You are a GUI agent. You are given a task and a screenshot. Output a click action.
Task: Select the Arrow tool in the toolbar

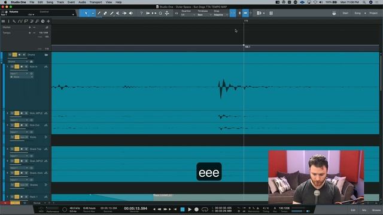pyautogui.click(x=86, y=13)
